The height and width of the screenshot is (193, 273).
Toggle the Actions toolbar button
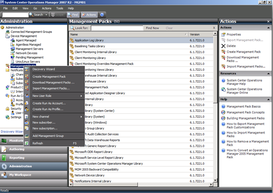click(89, 14)
